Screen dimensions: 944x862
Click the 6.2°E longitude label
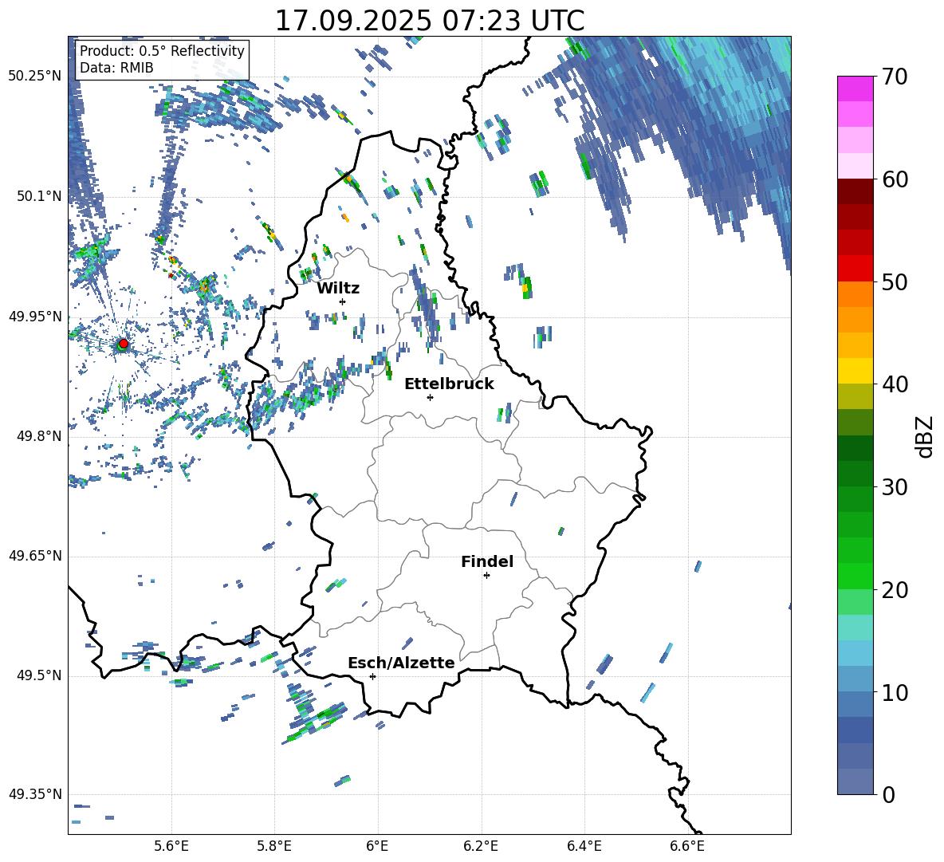481,847
